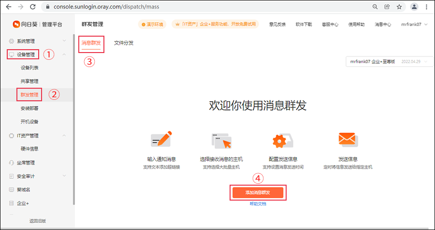Collapse the 设备管理 sidebar section

64,54
